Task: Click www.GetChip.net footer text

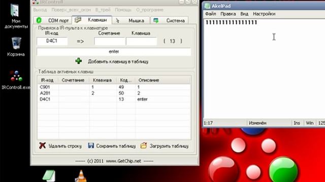Action: point(123,161)
